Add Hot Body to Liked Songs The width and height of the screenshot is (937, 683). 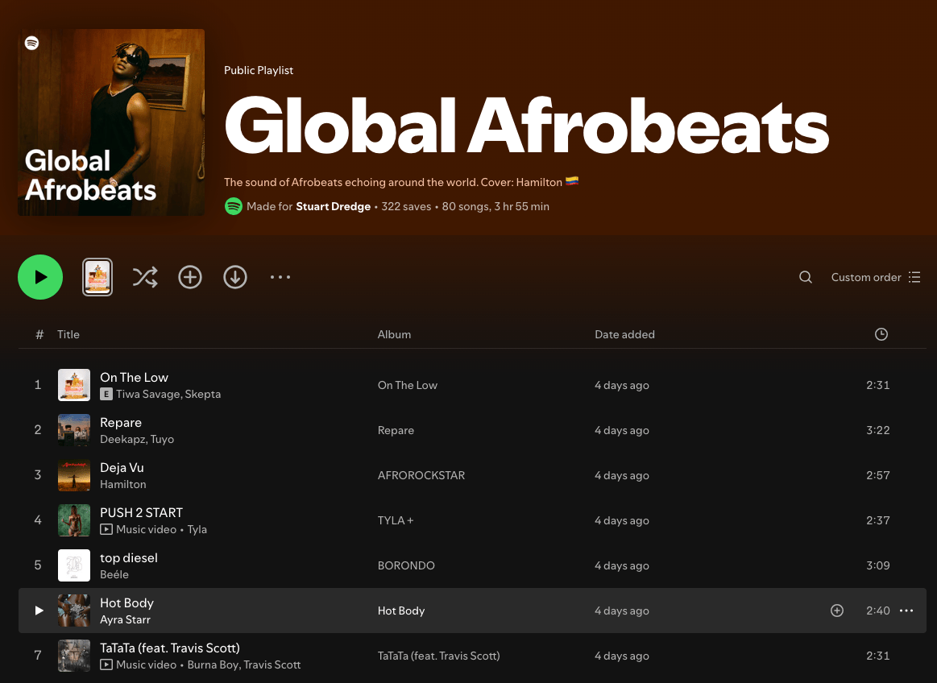tap(837, 611)
